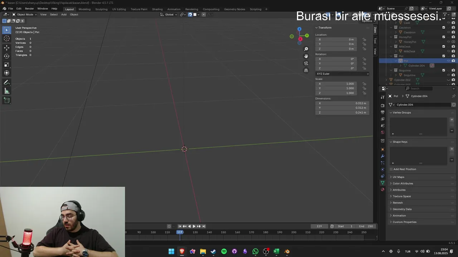The height and width of the screenshot is (257, 458).
Task: Expand the Custom Properties panel
Action: (x=404, y=222)
